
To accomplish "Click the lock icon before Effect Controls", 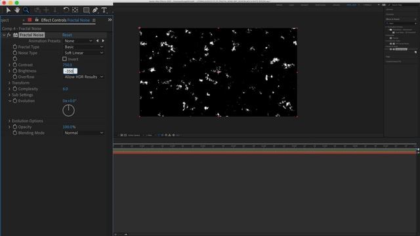I will (x=37, y=20).
